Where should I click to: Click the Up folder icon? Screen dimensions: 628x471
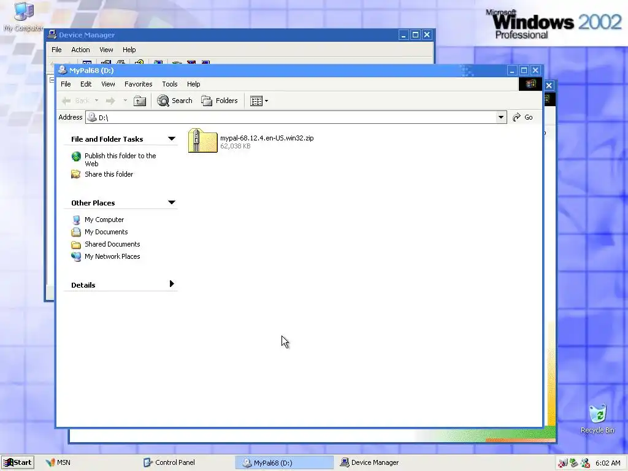point(140,101)
